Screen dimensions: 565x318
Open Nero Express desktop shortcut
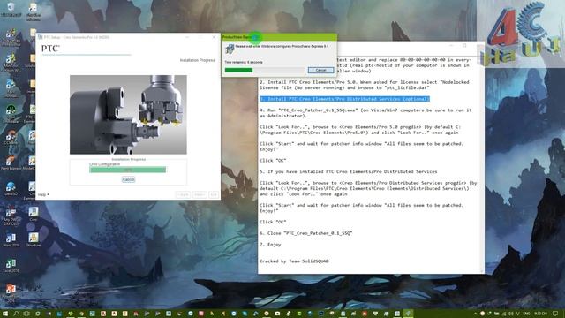(x=11, y=163)
